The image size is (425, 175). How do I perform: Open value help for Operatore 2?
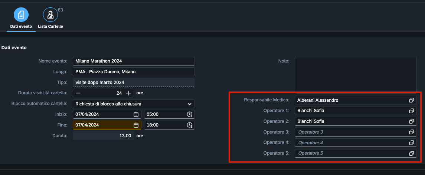(411, 121)
